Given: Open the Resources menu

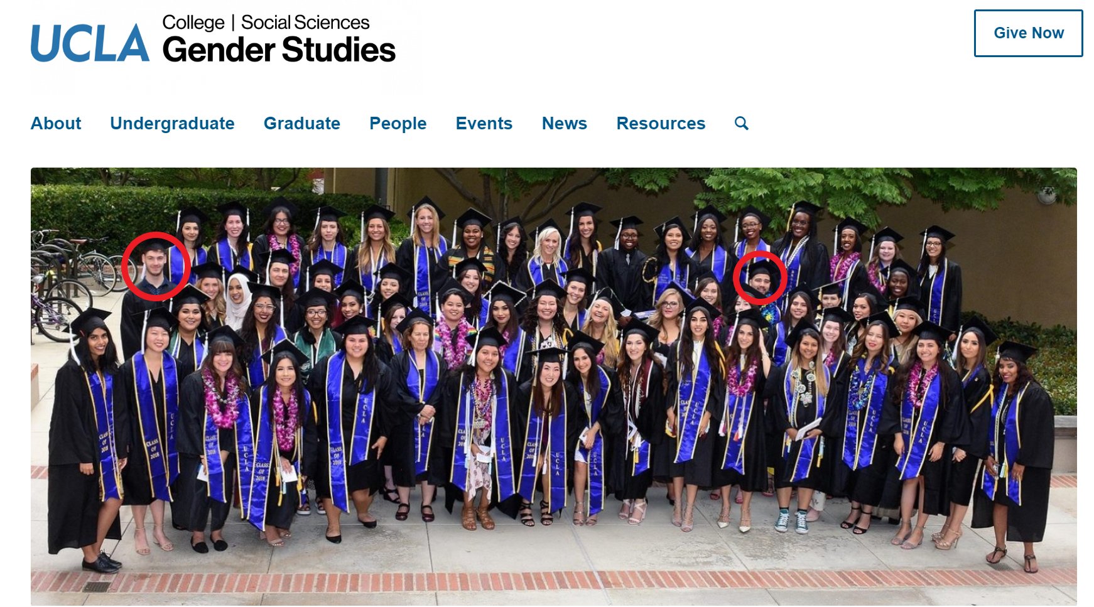Looking at the screenshot, I should coord(661,123).
